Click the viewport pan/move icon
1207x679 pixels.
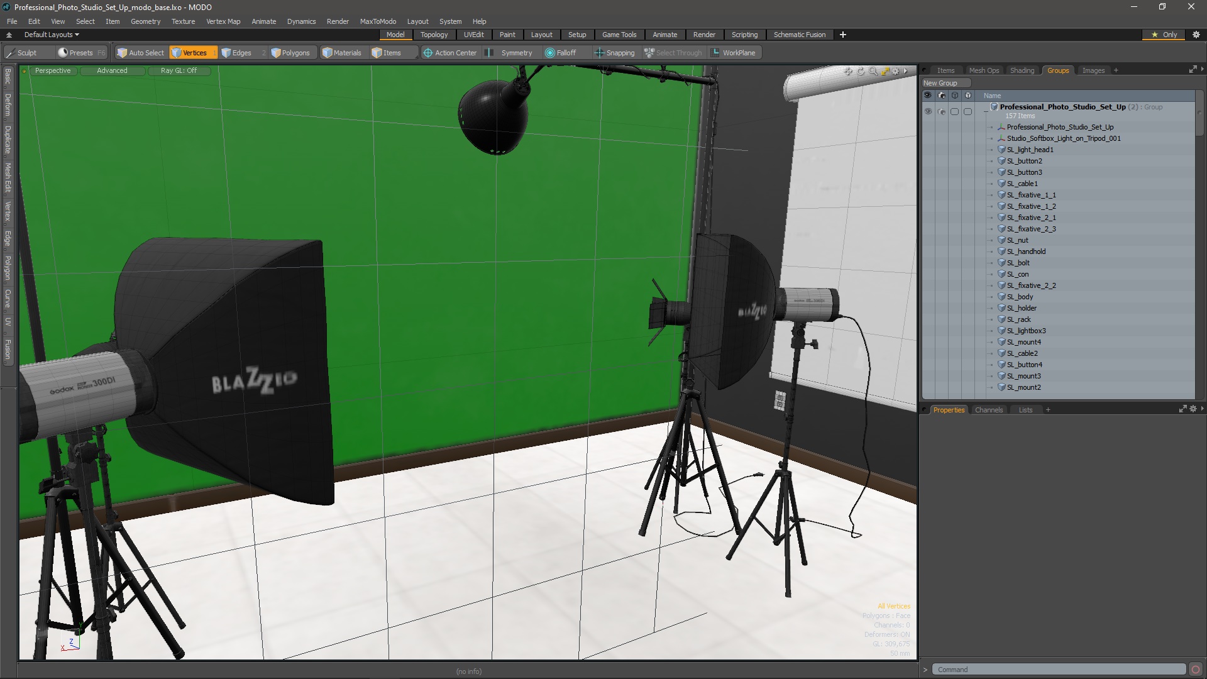848,71
